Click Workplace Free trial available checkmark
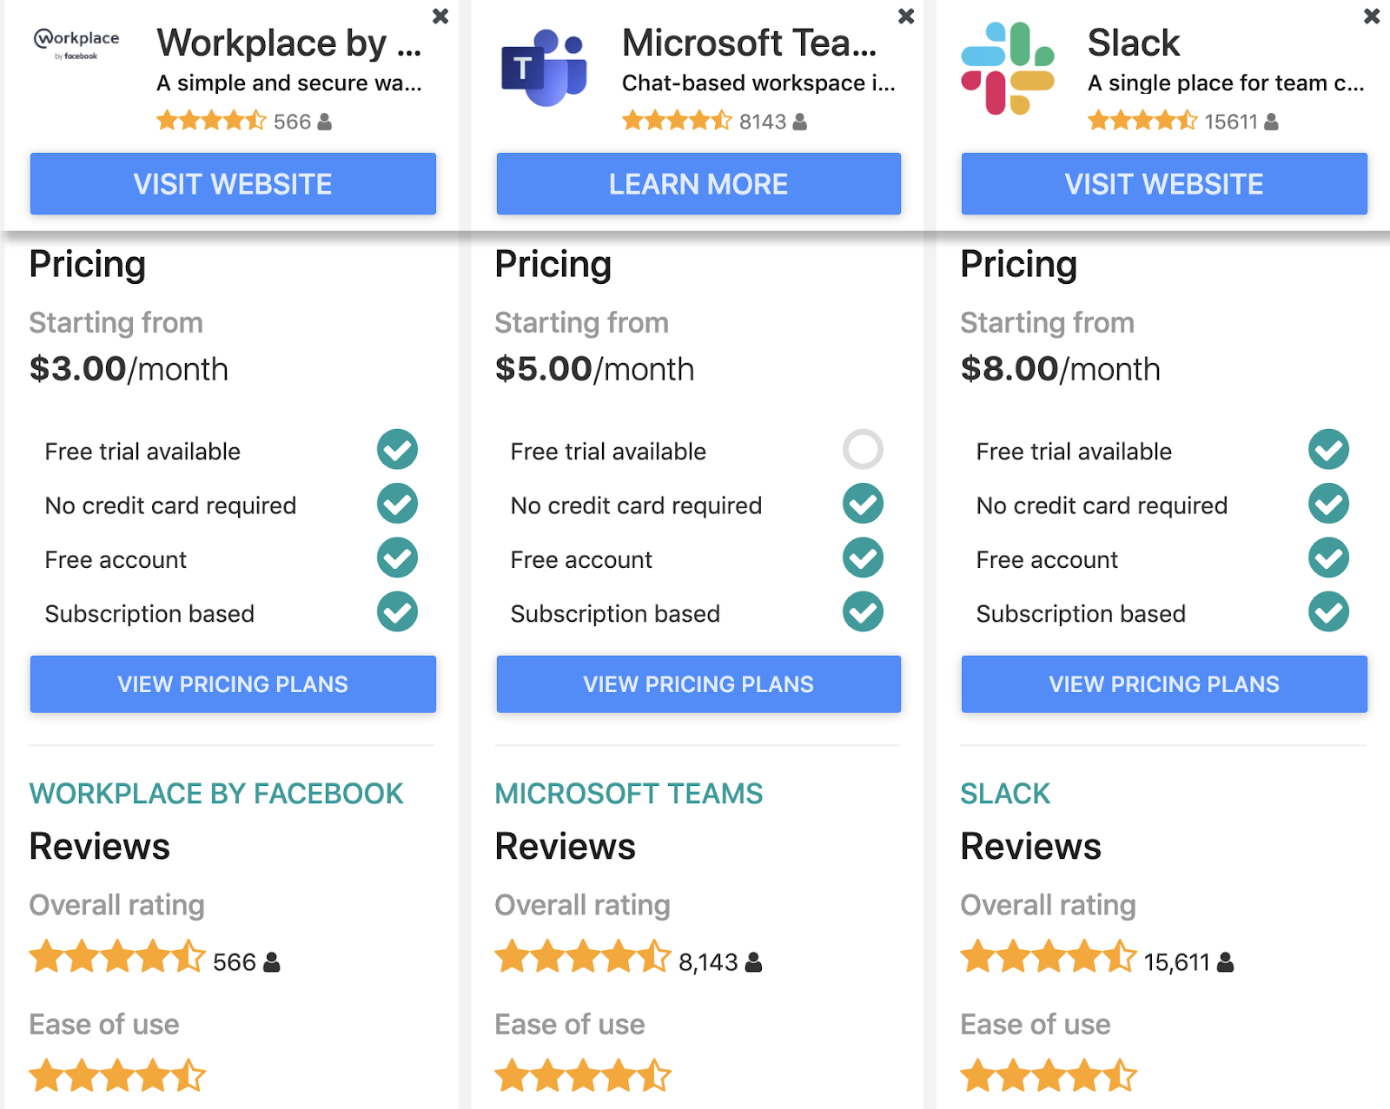 tap(397, 450)
